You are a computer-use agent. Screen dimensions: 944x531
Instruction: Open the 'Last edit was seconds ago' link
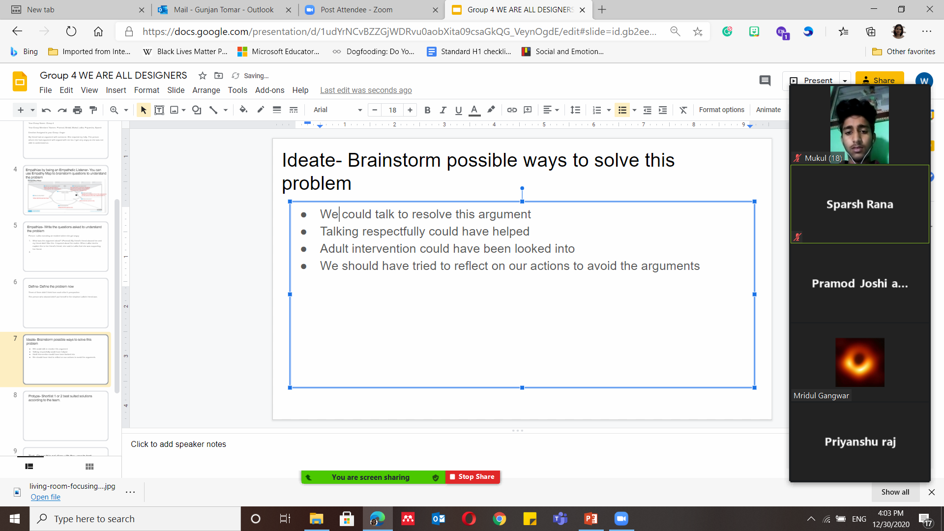click(x=366, y=90)
